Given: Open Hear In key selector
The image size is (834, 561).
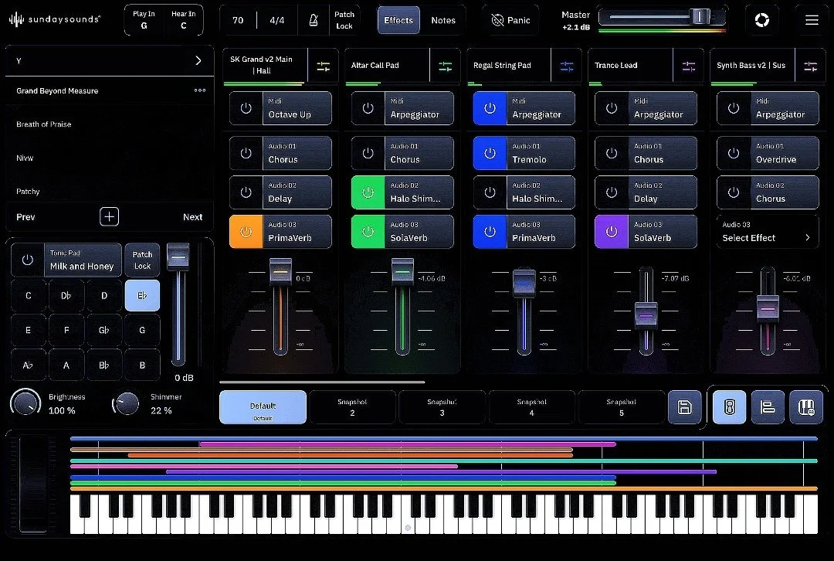Looking at the screenshot, I should (x=184, y=19).
